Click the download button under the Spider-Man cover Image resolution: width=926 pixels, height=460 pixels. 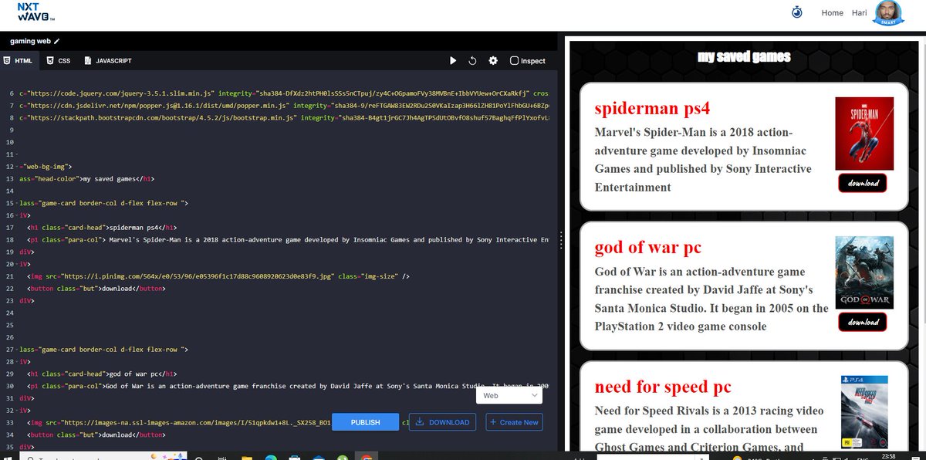tap(863, 184)
